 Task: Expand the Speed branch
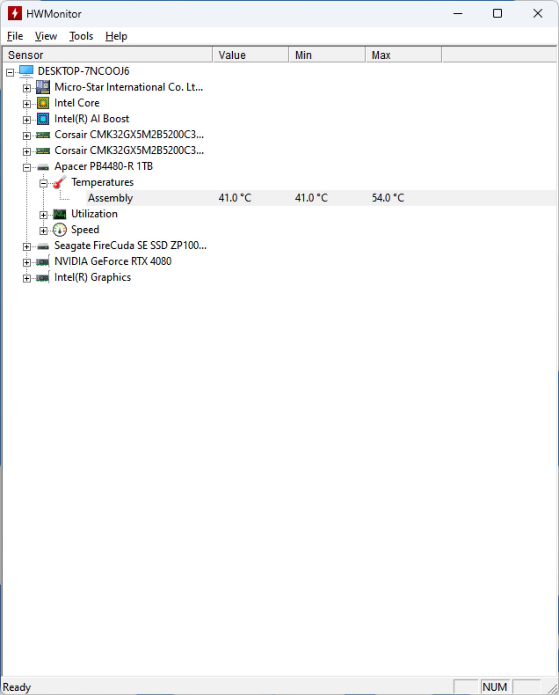click(x=43, y=231)
